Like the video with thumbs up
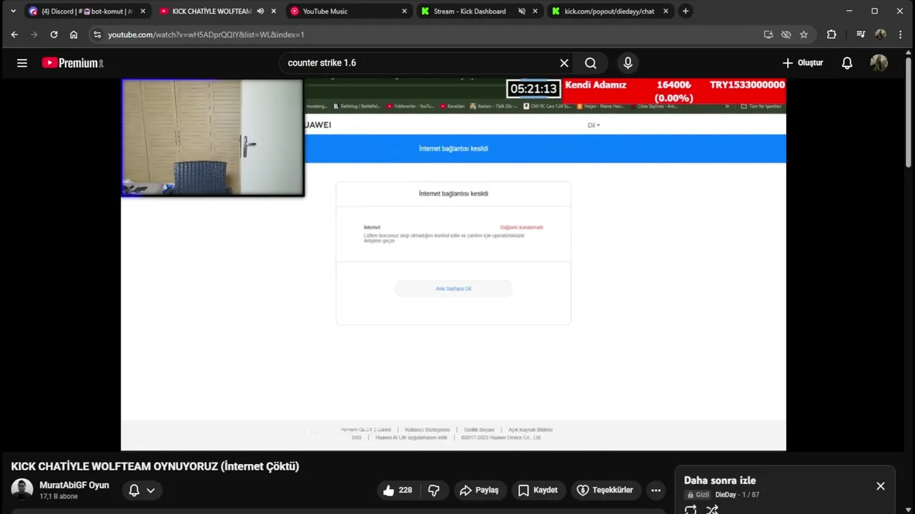This screenshot has width=915, height=514. click(x=398, y=490)
